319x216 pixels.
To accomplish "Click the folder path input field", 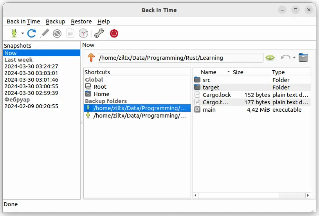I will tap(180, 58).
